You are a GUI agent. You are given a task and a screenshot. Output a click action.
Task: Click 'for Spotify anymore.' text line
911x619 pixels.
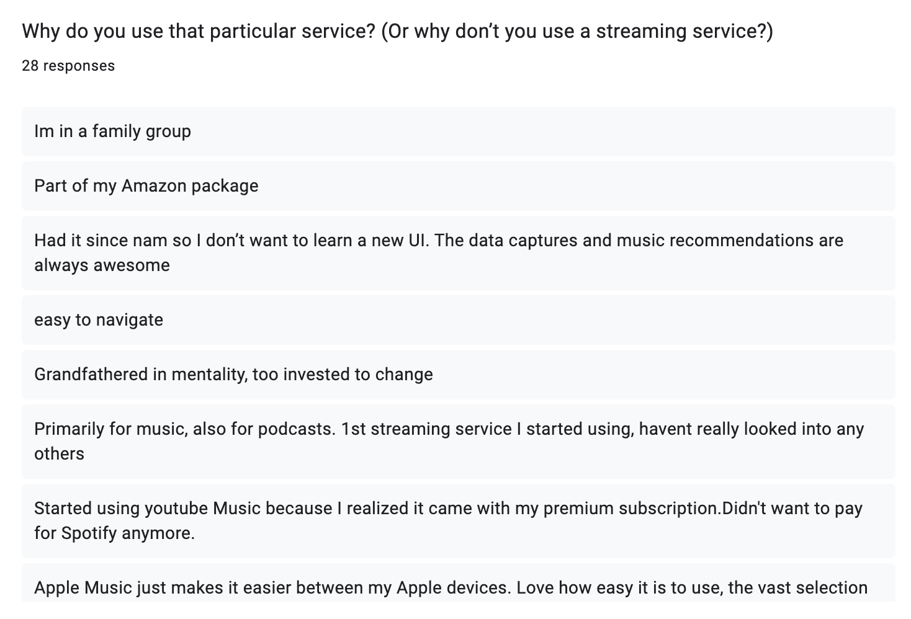pyautogui.click(x=114, y=533)
